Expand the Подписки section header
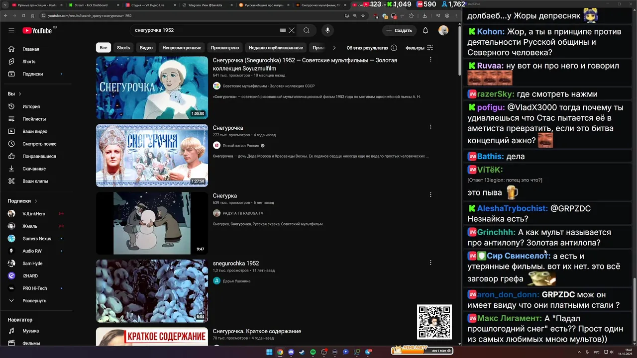Image resolution: width=637 pixels, height=358 pixels. (x=22, y=201)
